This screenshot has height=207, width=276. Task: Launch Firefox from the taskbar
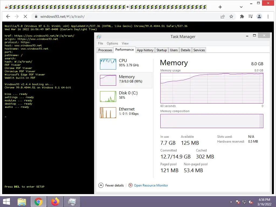[55, 202]
